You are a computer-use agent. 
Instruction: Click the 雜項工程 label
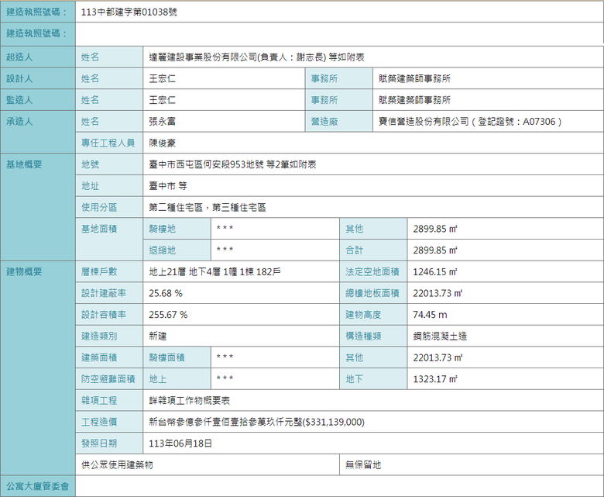tap(99, 401)
